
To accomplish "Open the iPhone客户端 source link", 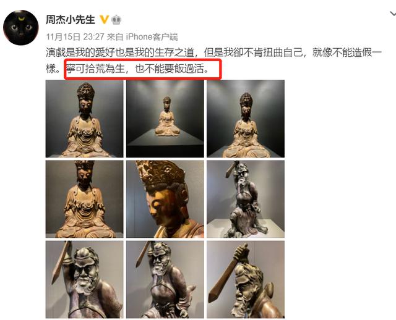I will tap(152, 37).
